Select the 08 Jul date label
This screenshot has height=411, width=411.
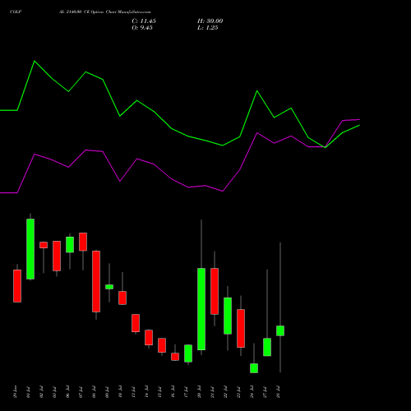[94, 392]
